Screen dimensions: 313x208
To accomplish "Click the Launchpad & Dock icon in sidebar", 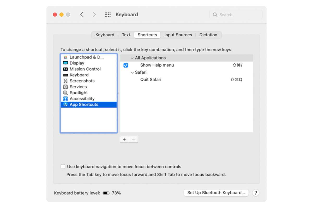I will [65, 57].
